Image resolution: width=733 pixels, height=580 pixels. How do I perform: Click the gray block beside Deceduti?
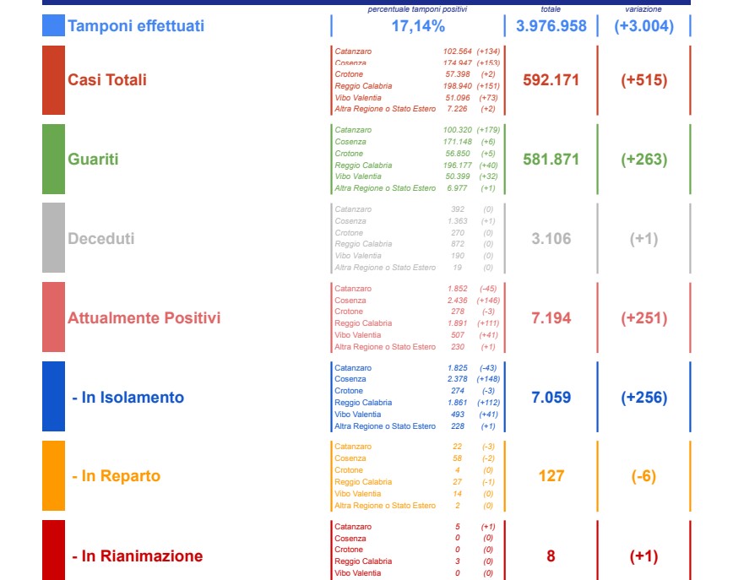pos(53,238)
